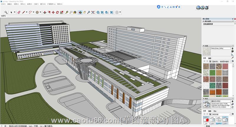Switch to the Scene 1 tab
Viewport: 236px width, 127px height.
(x=3, y=16)
